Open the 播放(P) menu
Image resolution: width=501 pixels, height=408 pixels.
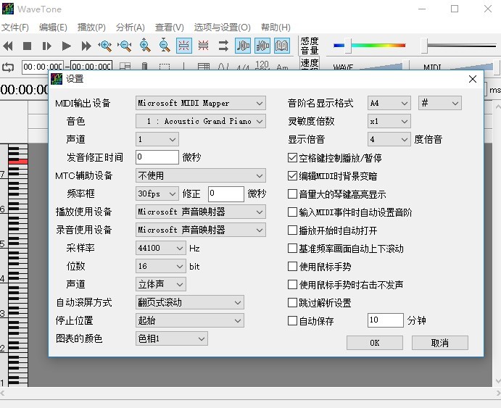coord(91,28)
